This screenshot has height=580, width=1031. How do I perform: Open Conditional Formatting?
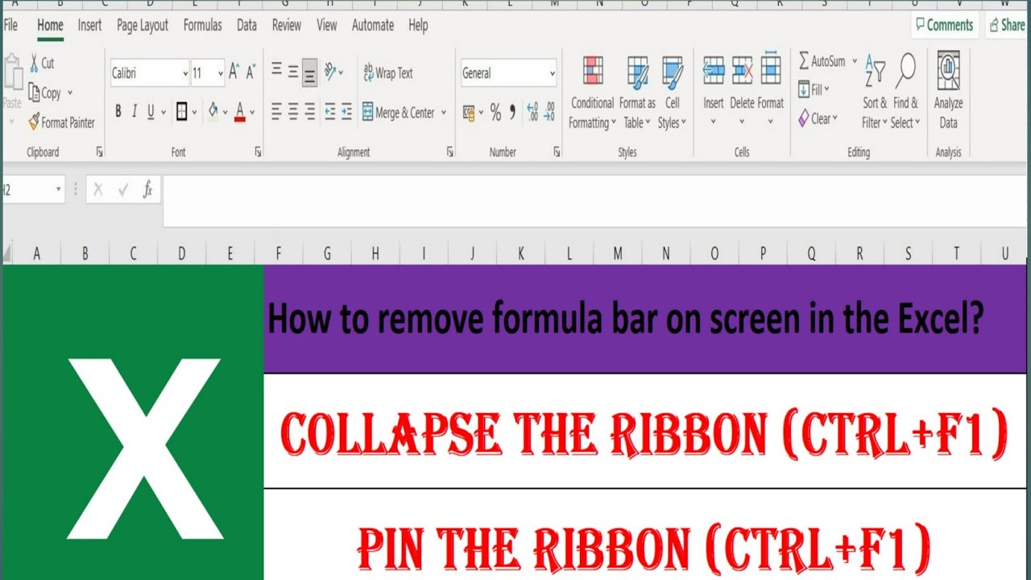coord(593,93)
